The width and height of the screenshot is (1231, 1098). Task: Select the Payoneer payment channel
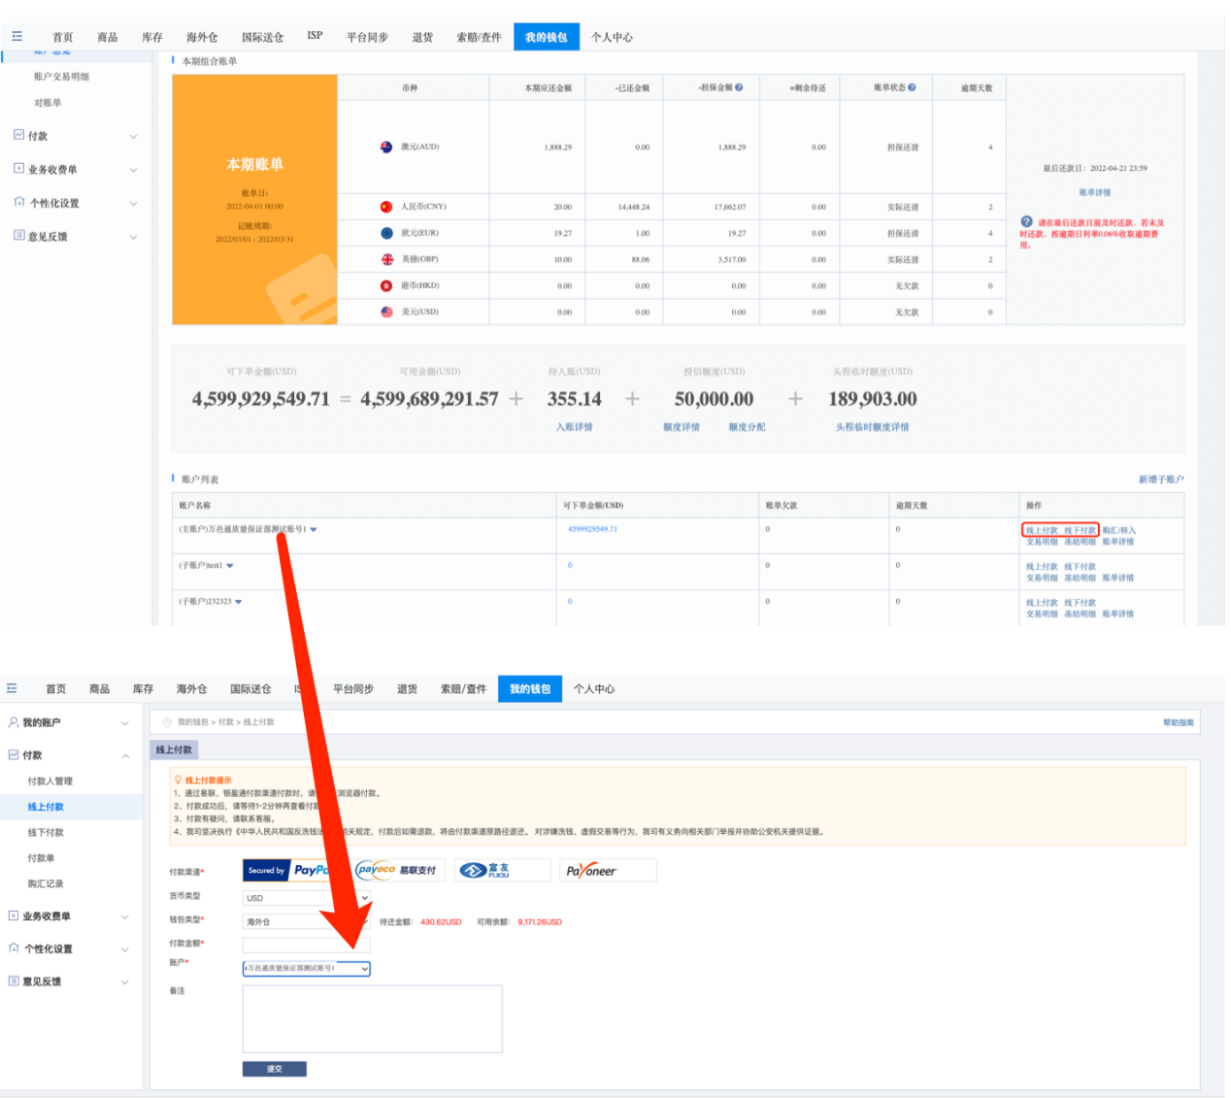tap(609, 870)
